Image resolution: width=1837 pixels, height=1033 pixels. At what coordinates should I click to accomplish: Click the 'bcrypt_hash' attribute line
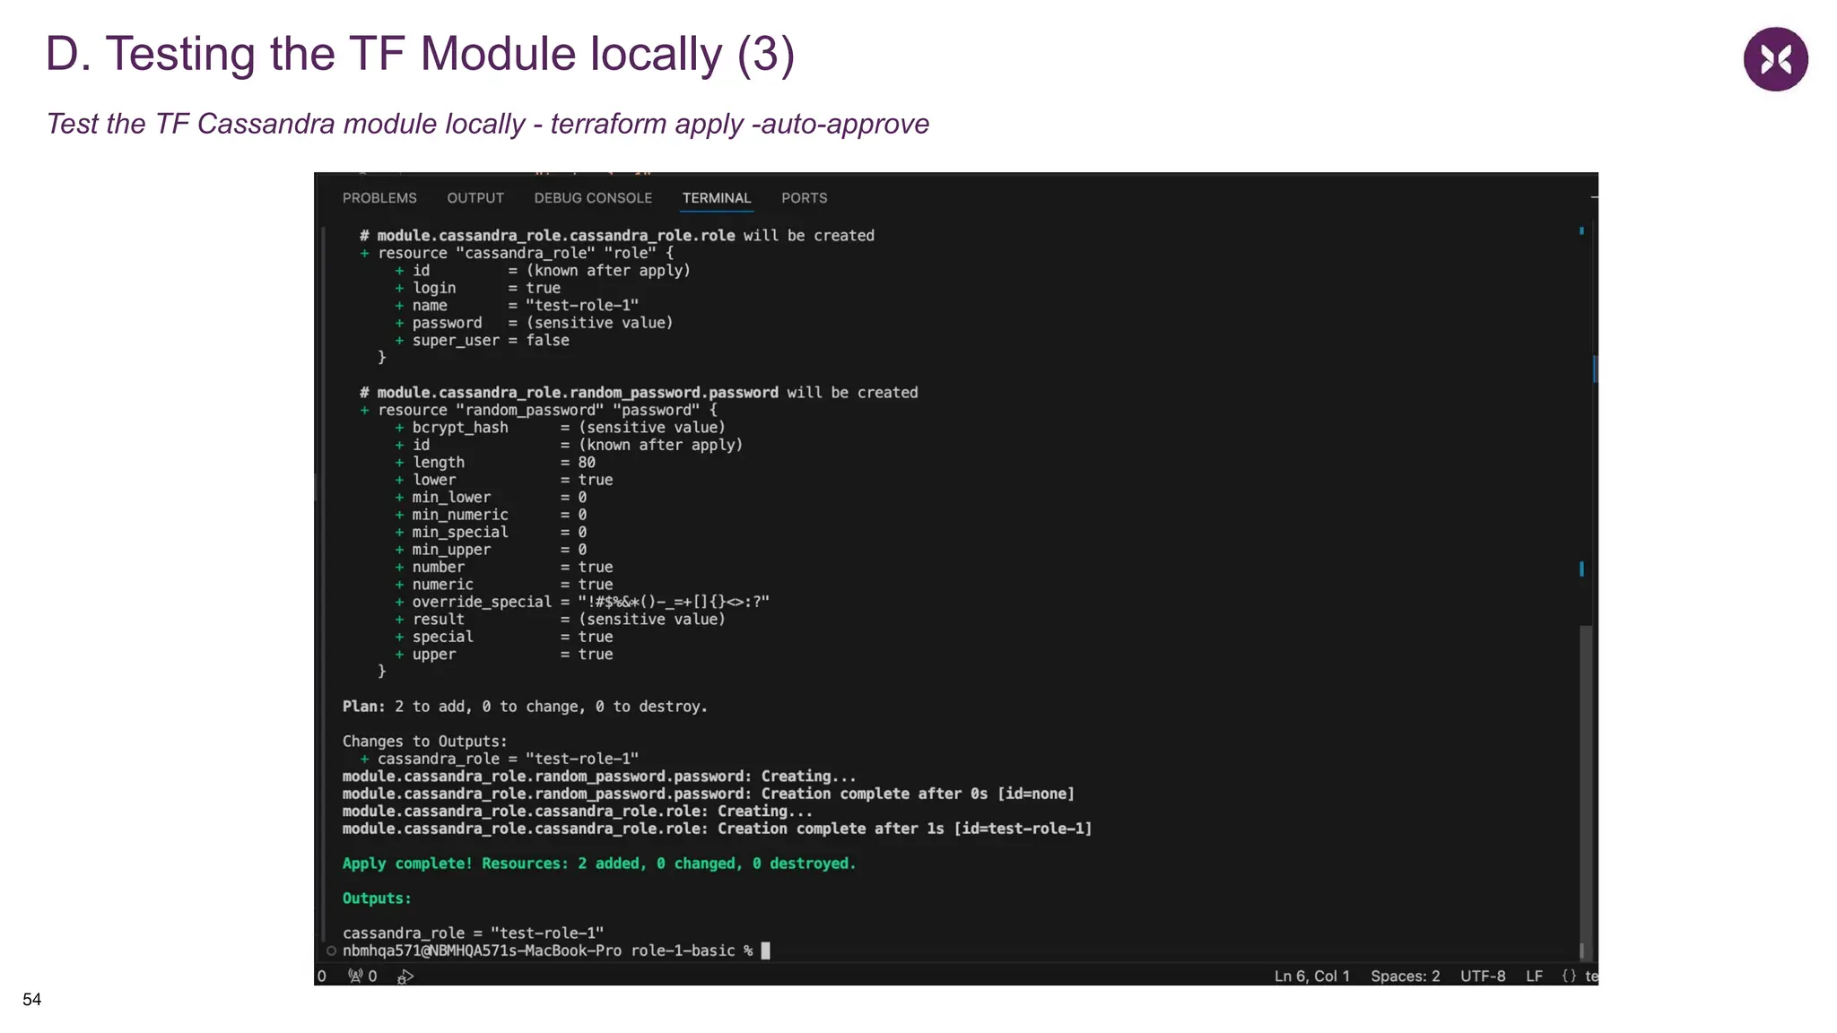(560, 428)
